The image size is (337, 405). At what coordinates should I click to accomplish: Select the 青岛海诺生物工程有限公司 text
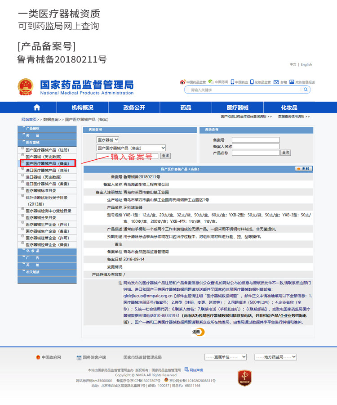coord(146,184)
